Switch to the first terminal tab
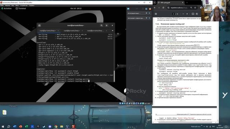The height and width of the screenshot is (129, 230). 48,31
